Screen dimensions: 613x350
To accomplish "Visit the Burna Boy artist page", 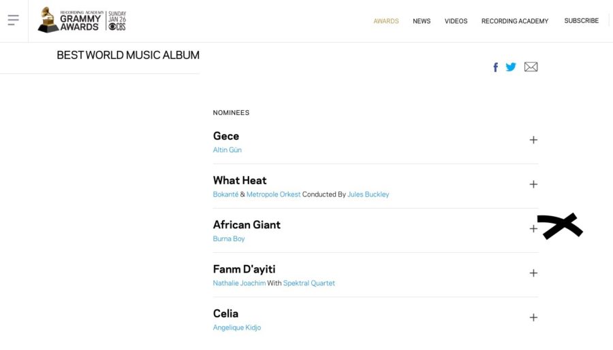I will [x=229, y=239].
